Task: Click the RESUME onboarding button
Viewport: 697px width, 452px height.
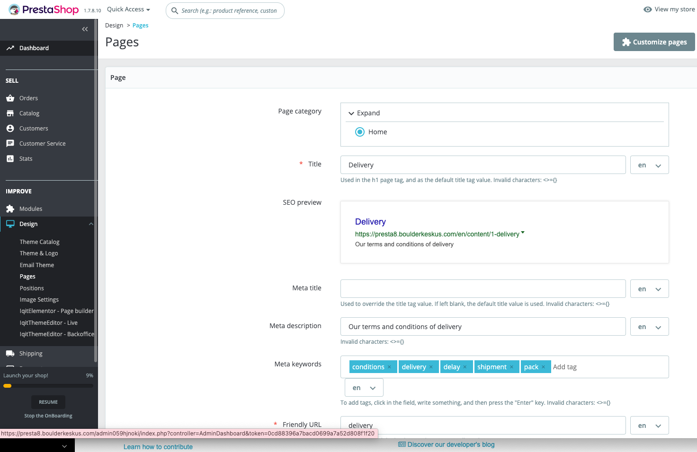Action: 48,402
